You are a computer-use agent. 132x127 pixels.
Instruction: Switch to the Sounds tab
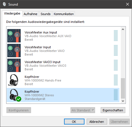click(x=46, y=14)
